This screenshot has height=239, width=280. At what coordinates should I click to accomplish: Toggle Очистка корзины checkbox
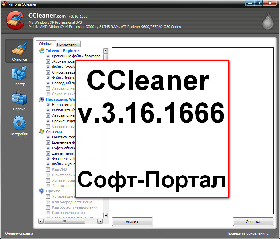click(x=48, y=137)
